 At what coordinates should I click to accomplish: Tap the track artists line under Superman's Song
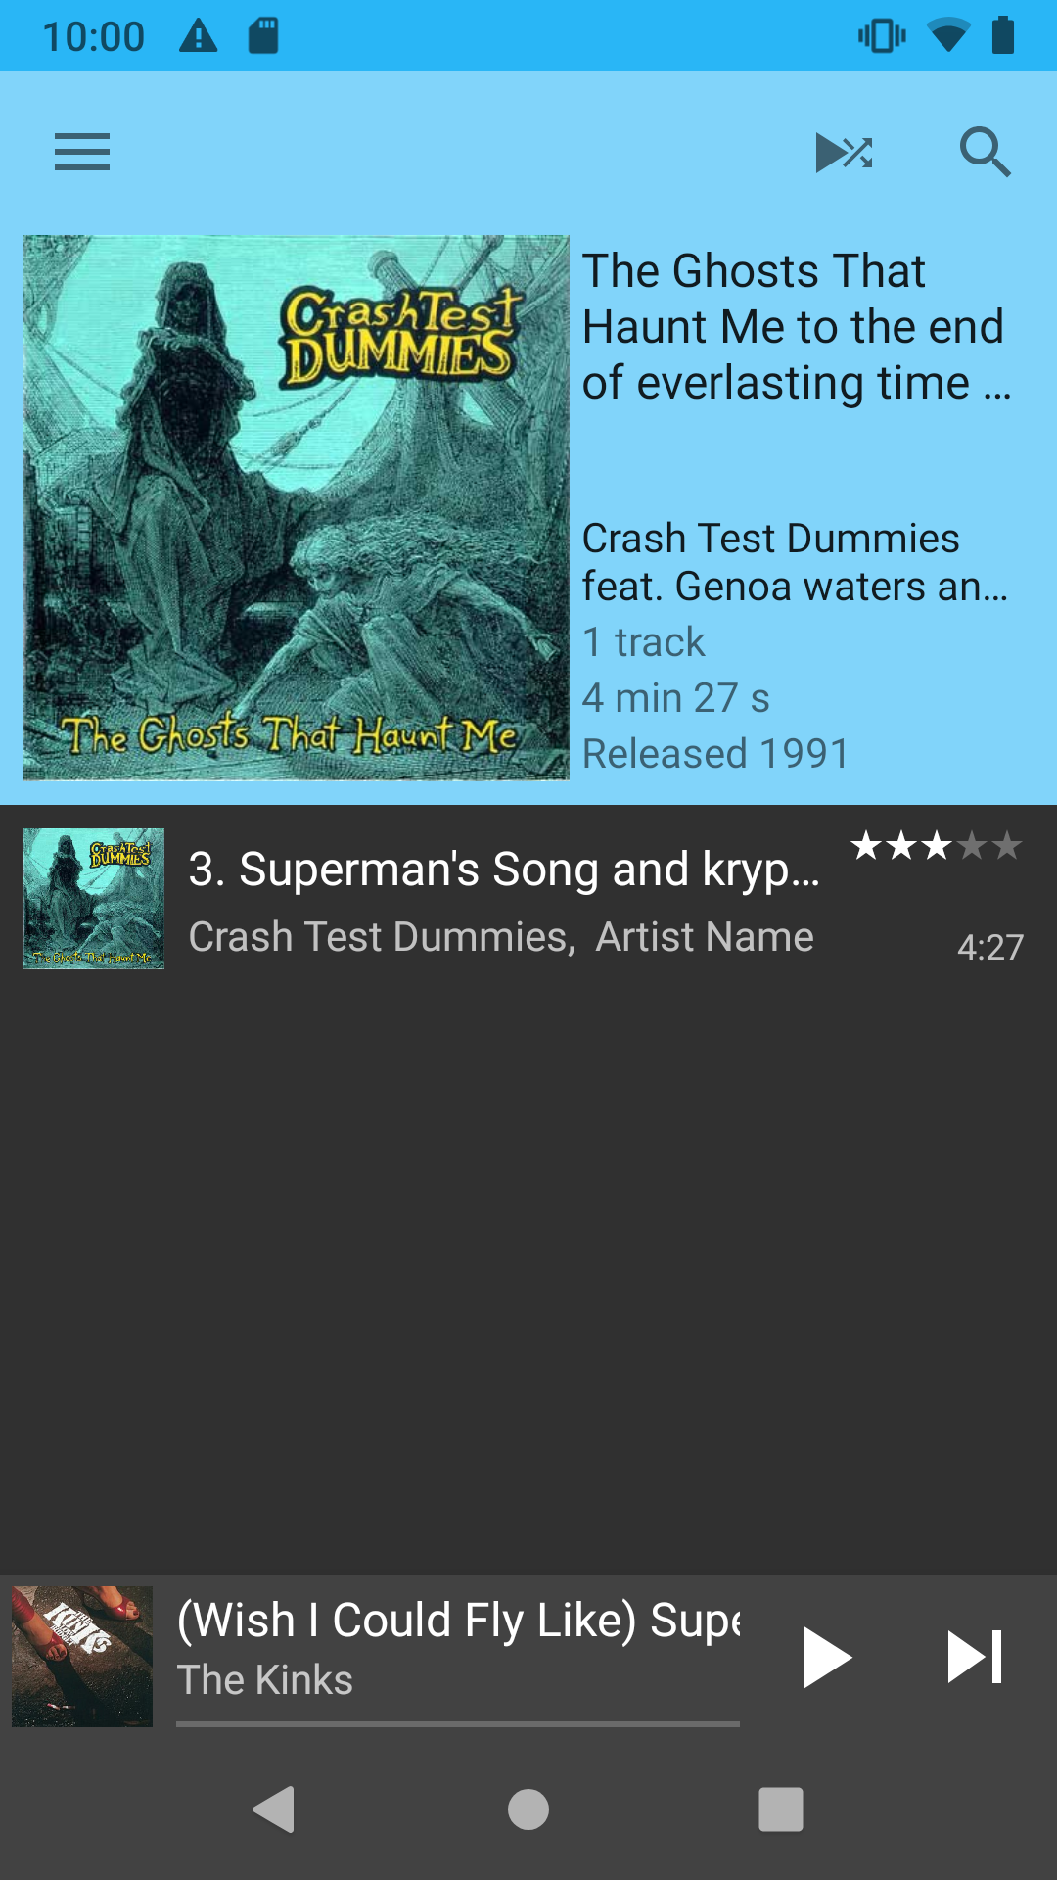click(501, 937)
